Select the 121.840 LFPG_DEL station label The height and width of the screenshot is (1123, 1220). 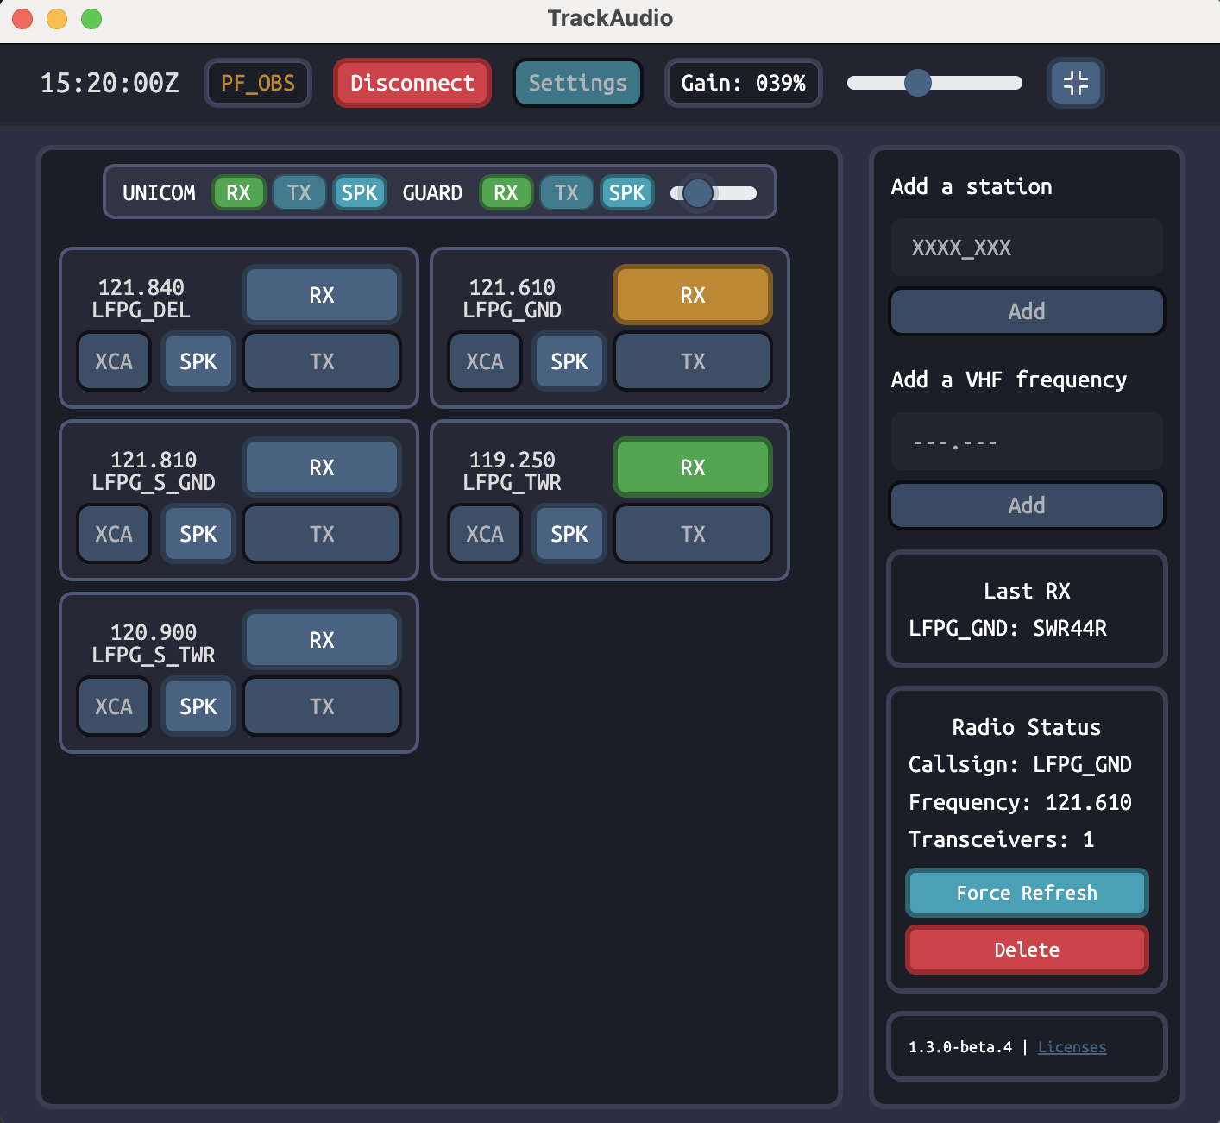(141, 298)
